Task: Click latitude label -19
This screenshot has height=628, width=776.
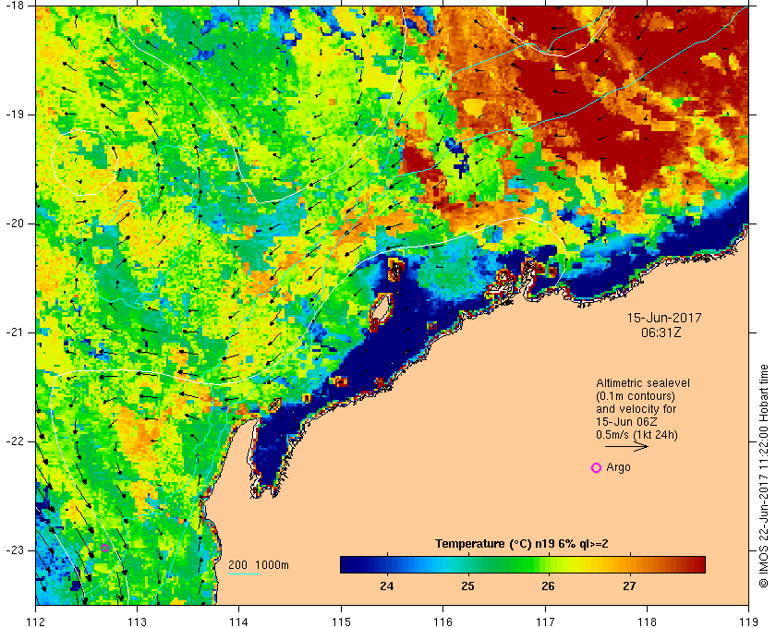Action: click(x=15, y=115)
